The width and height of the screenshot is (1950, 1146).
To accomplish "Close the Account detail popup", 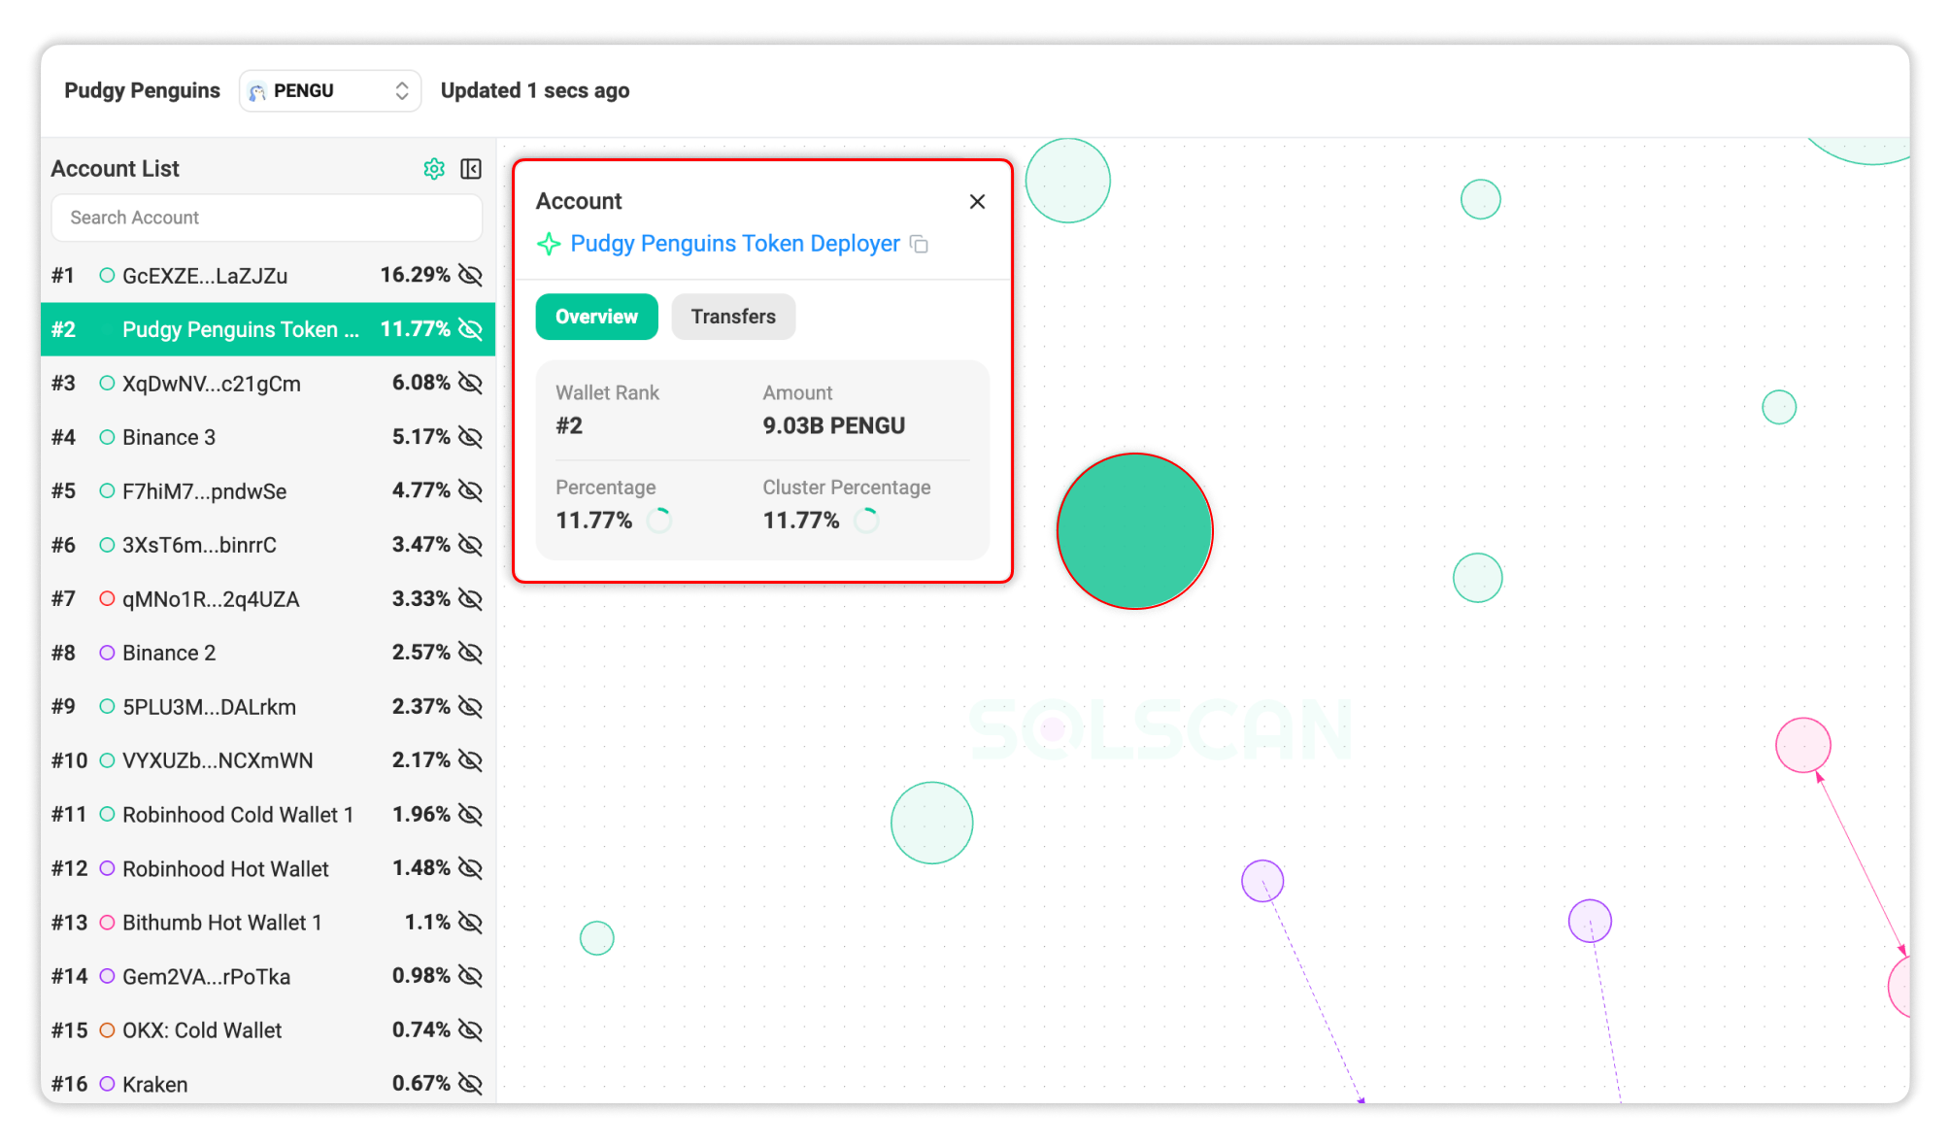I will [977, 201].
